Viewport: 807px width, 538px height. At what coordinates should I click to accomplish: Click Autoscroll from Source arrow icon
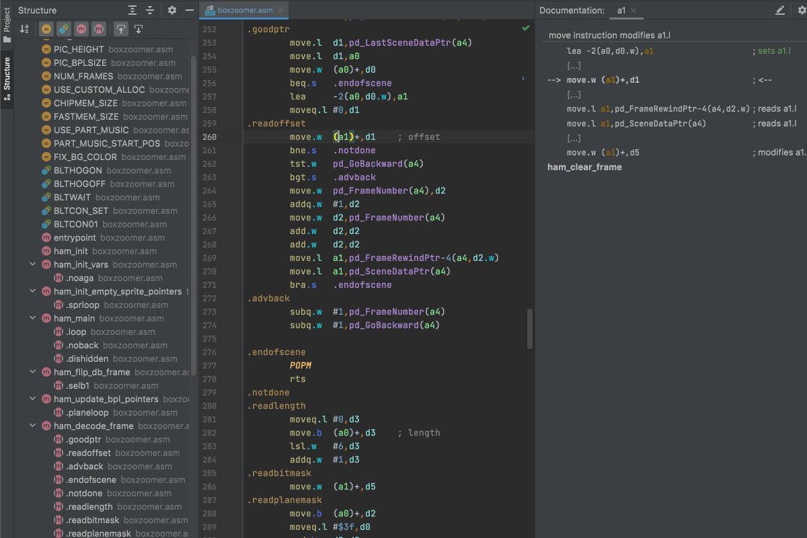point(139,29)
